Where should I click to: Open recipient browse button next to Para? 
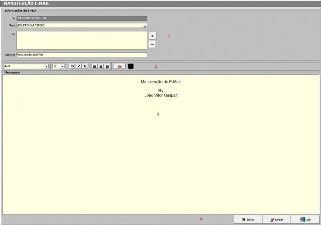(145, 26)
